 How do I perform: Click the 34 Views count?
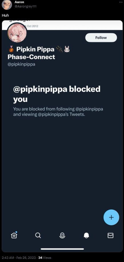(45, 258)
